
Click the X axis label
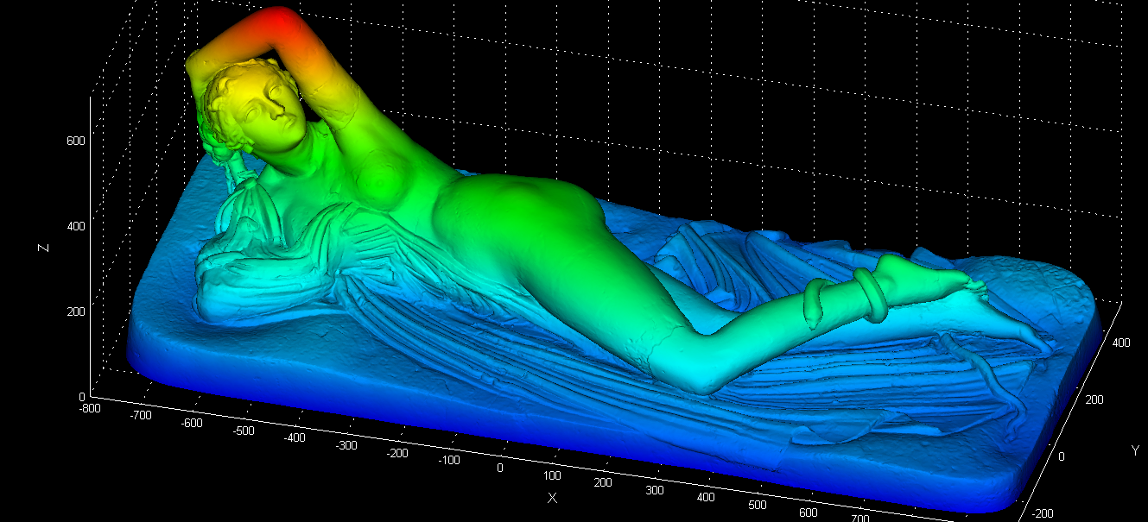(552, 498)
